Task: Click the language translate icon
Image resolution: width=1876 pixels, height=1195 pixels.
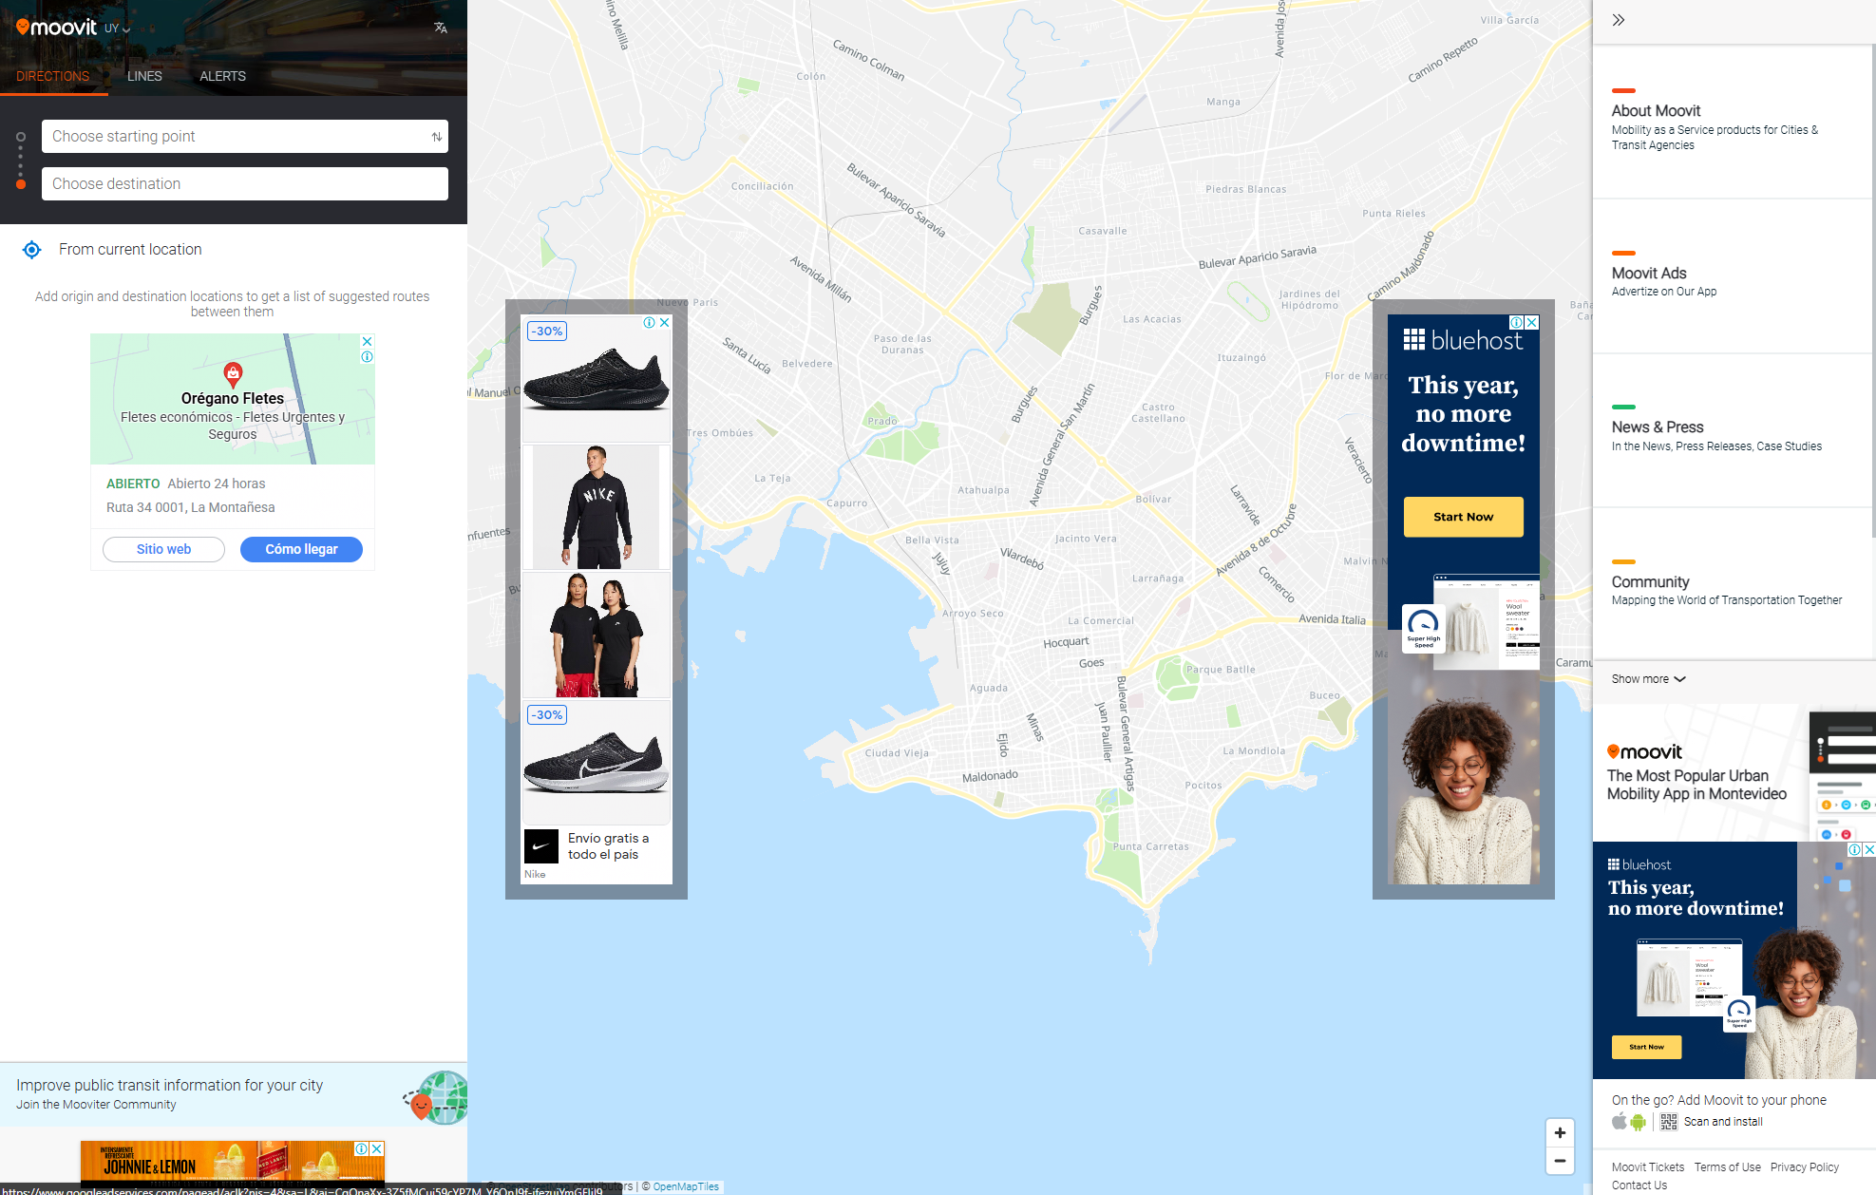Action: (x=440, y=28)
